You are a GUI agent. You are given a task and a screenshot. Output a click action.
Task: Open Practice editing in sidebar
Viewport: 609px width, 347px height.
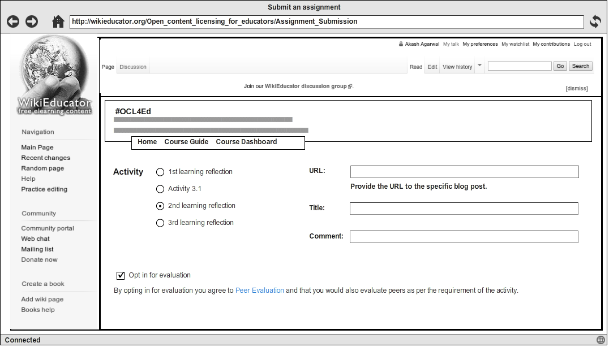pos(44,189)
